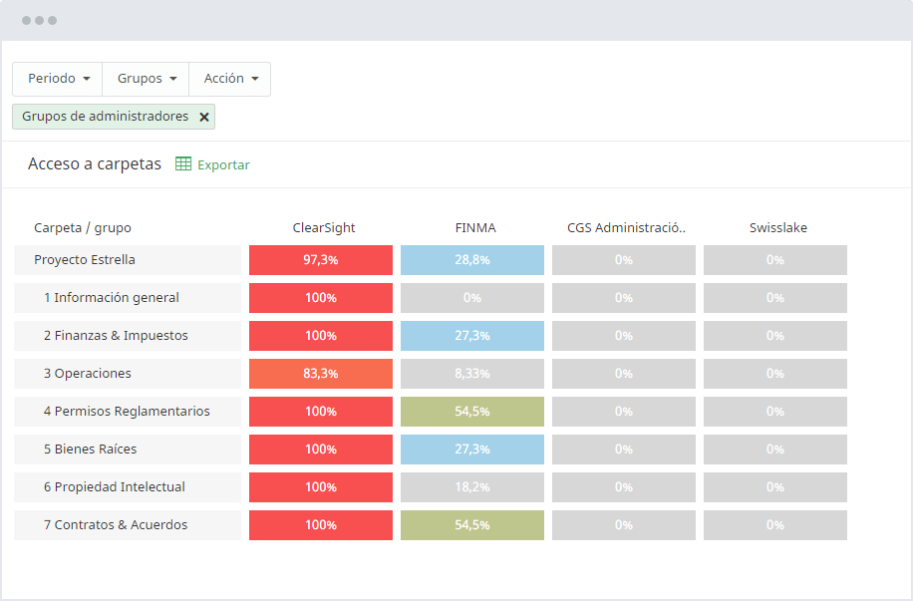Screen dimensions: 913x601
Task: Select the 7 Contratos & Acuerdos folder
Action: [x=128, y=524]
